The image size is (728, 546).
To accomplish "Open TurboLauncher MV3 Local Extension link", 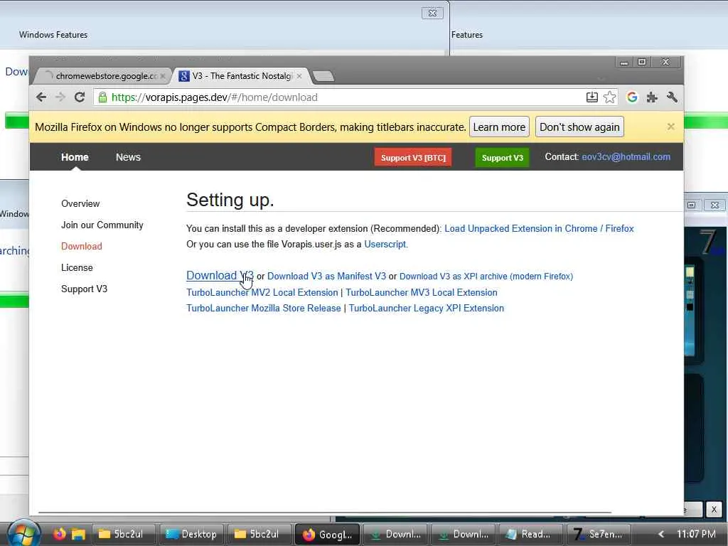I will tap(422, 292).
